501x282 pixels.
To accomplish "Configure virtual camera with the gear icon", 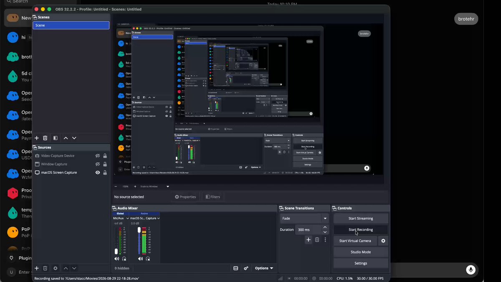I will [383, 241].
